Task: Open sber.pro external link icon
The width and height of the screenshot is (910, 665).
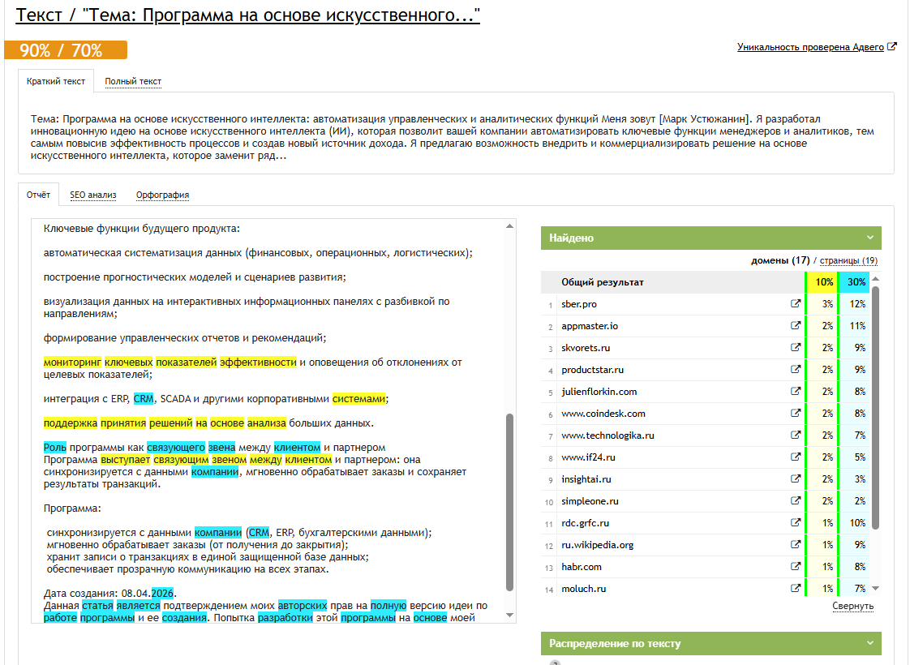Action: coord(796,303)
